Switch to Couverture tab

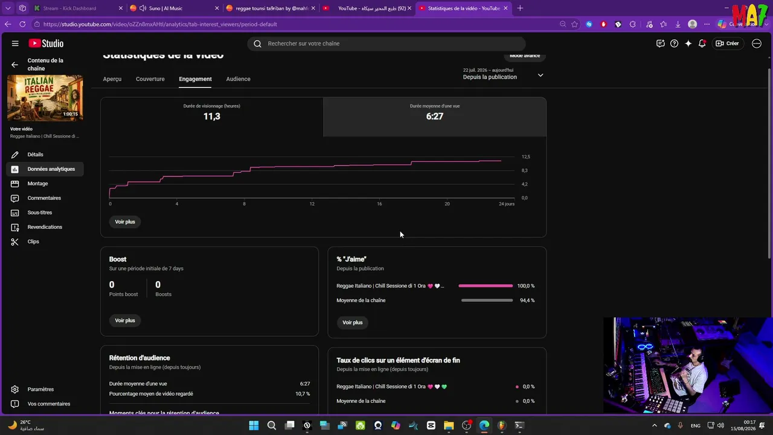150,79
